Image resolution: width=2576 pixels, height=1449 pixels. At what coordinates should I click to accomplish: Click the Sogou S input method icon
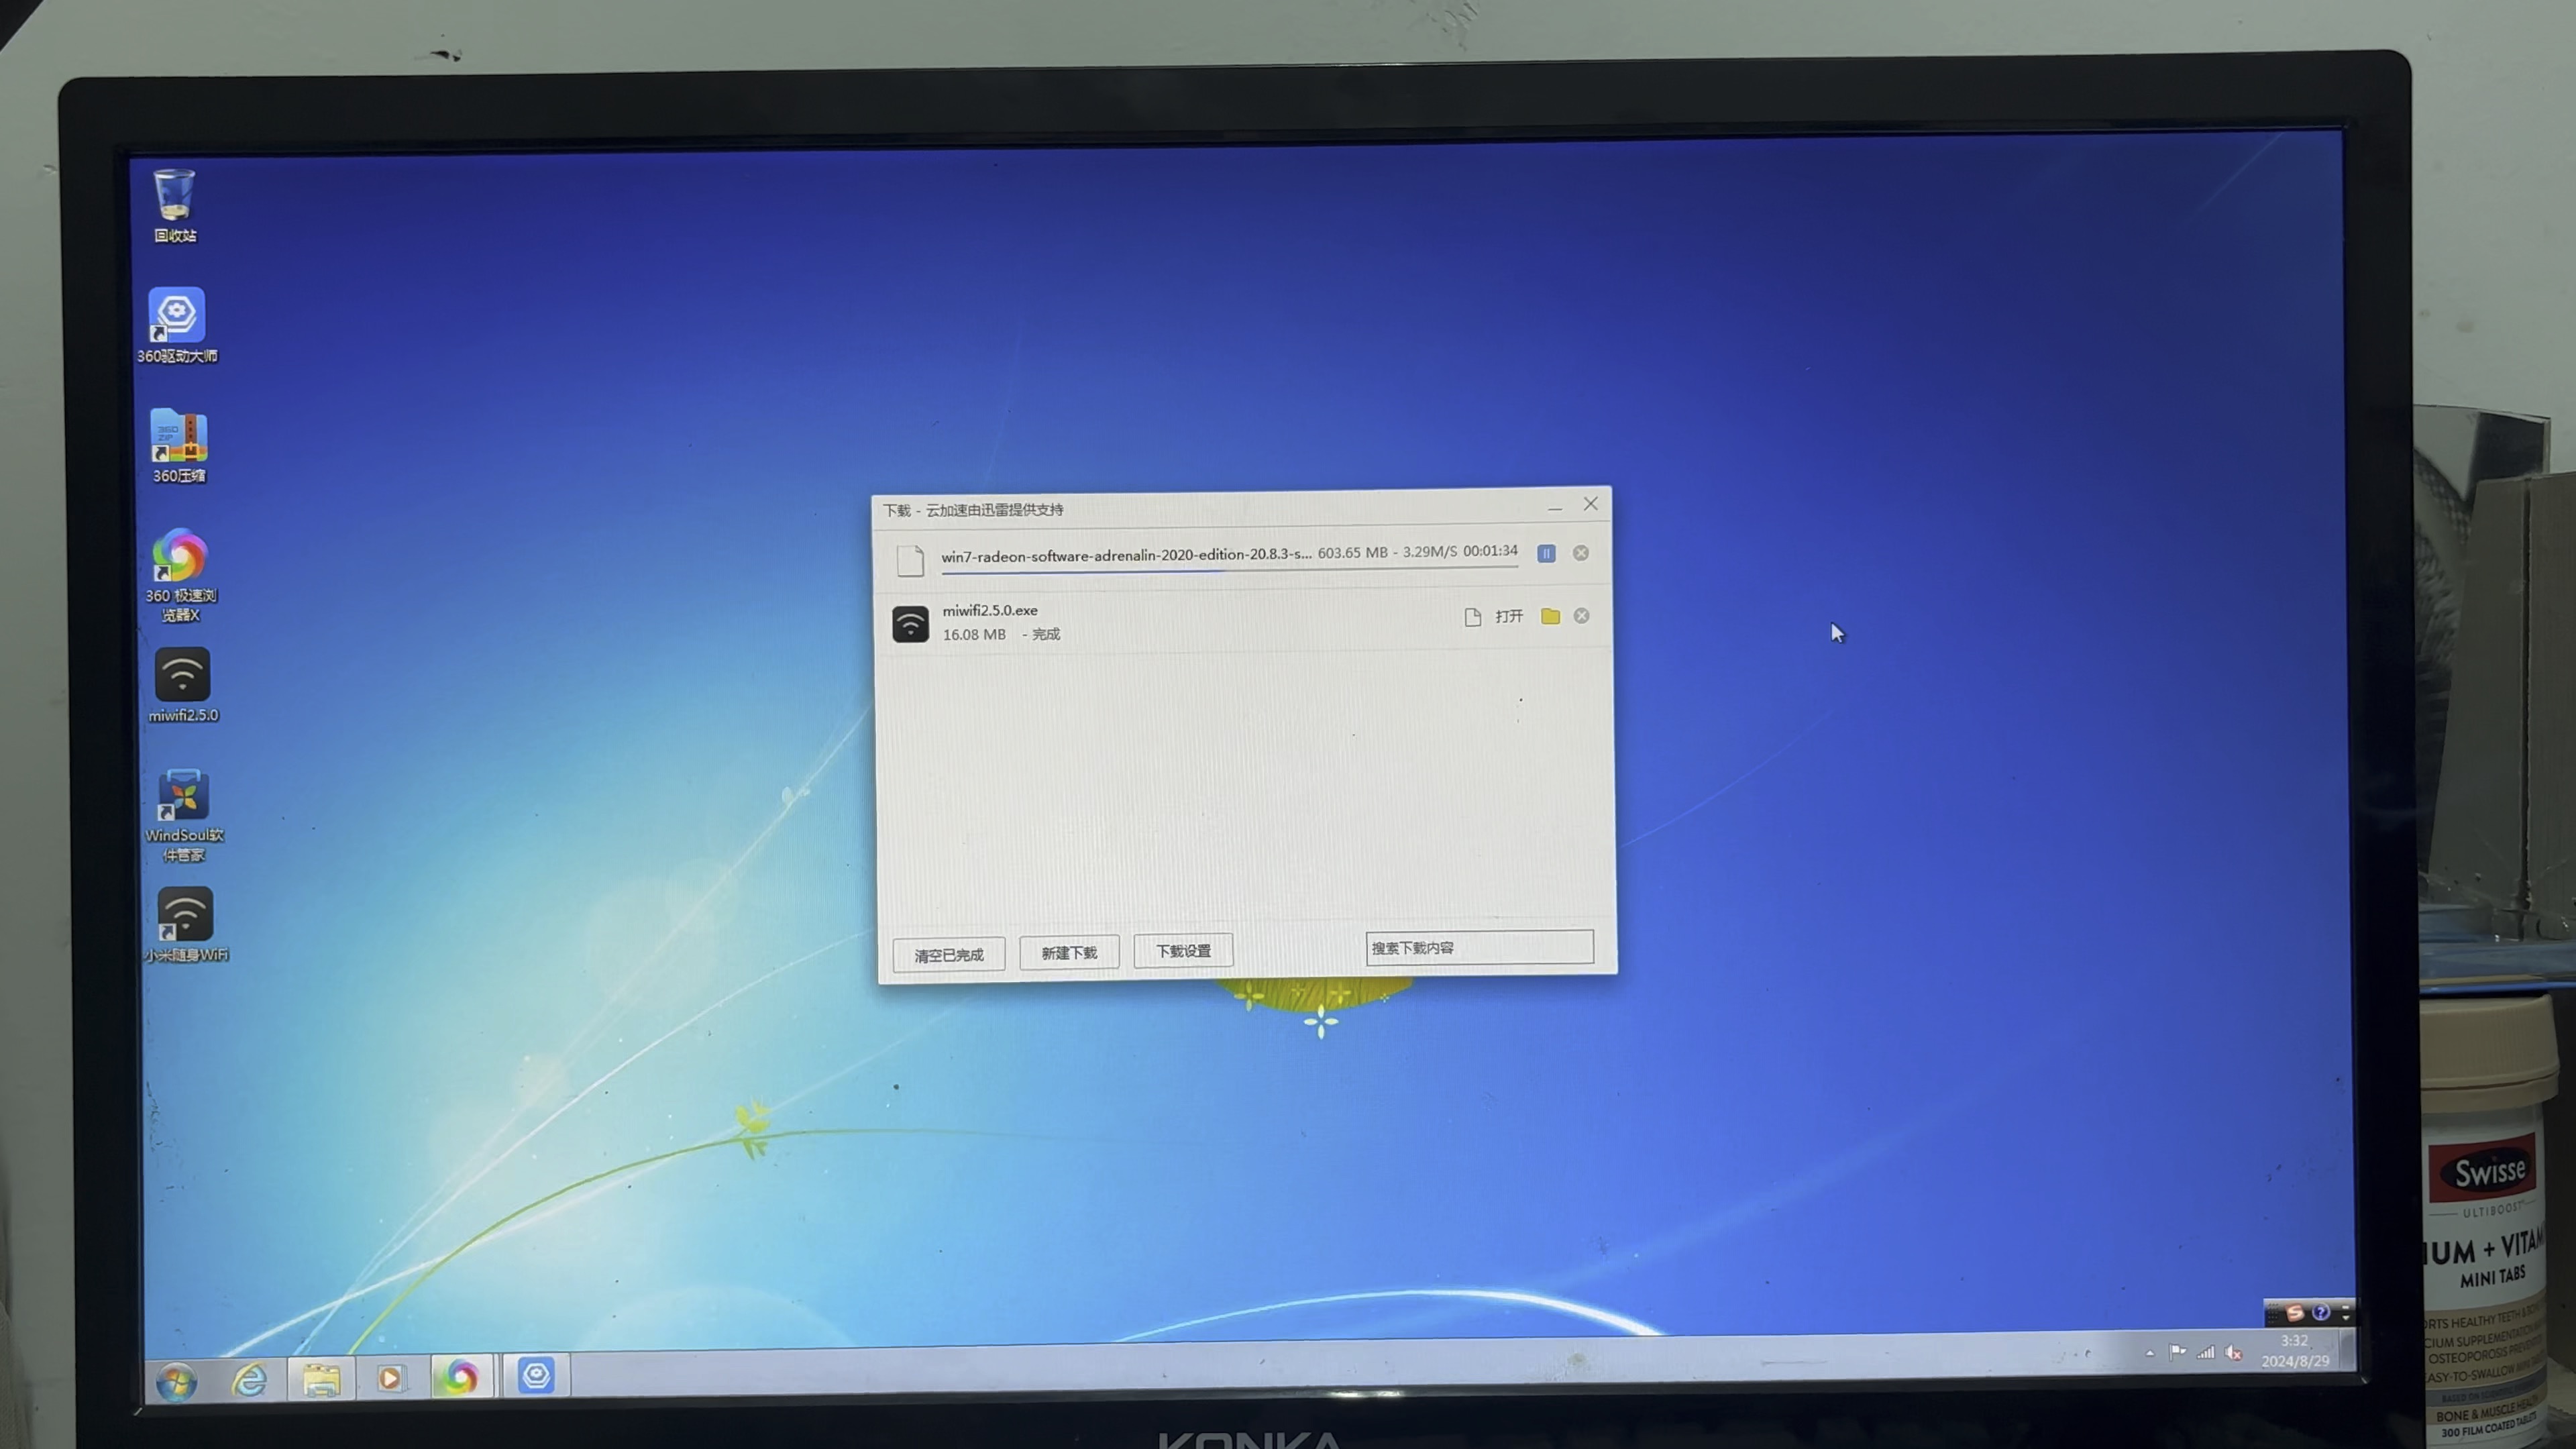(x=2295, y=1313)
